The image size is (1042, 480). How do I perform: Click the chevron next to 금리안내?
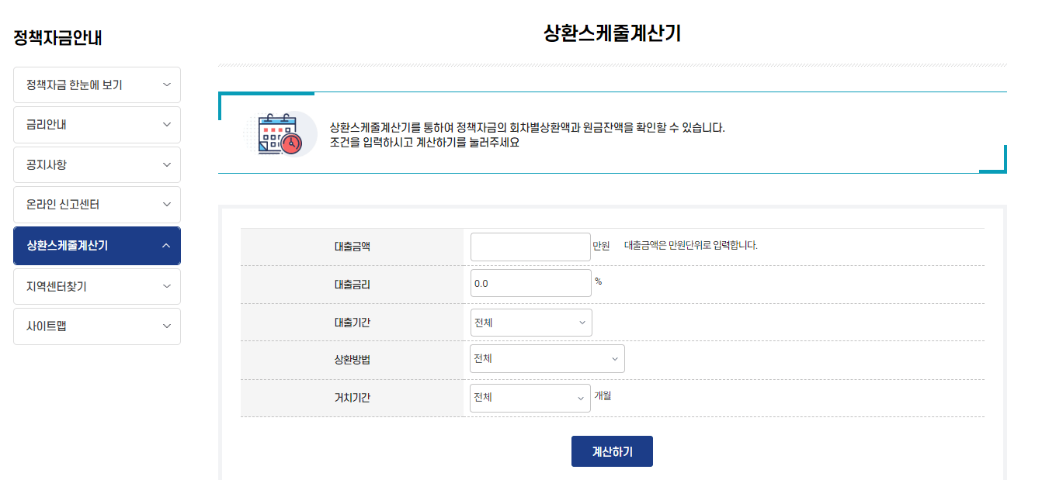click(166, 124)
